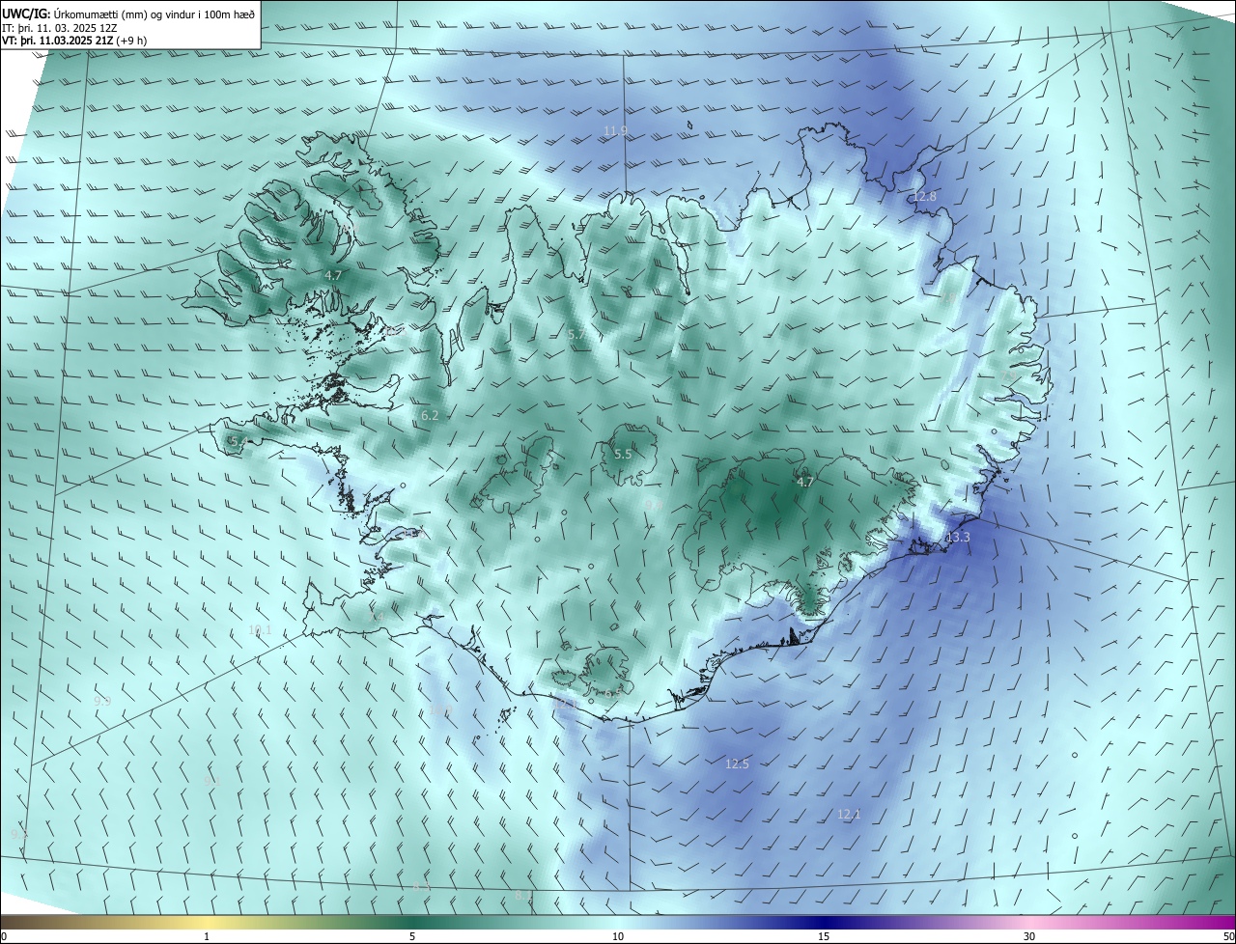Click the 9.1 value over the southwest ocean

click(x=212, y=781)
